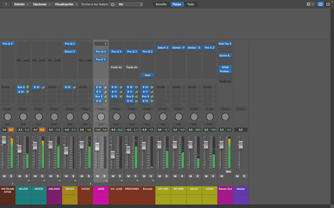Select the SATURN track name label
The image size is (334, 208).
click(163, 189)
